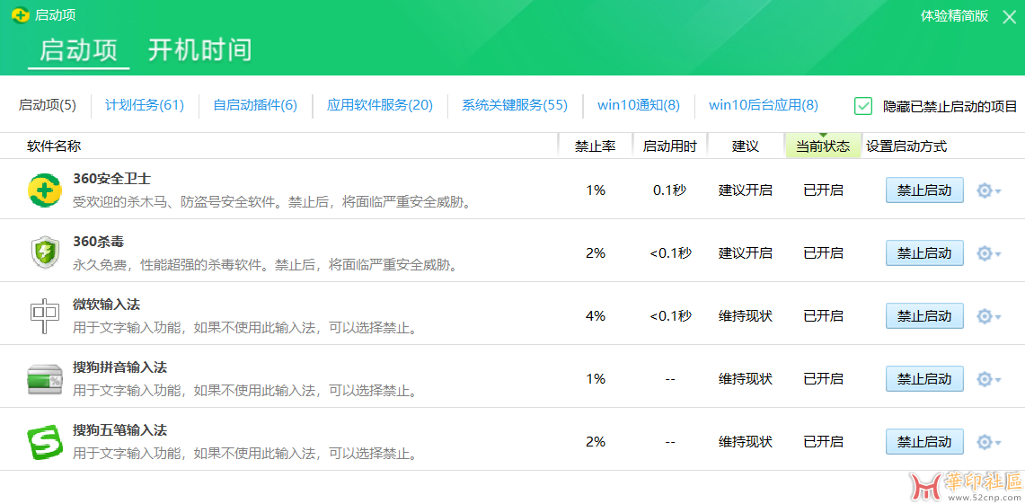This screenshot has height=504, width=1025.
Task: Open gear settings for 微软输入法
Action: tap(988, 316)
